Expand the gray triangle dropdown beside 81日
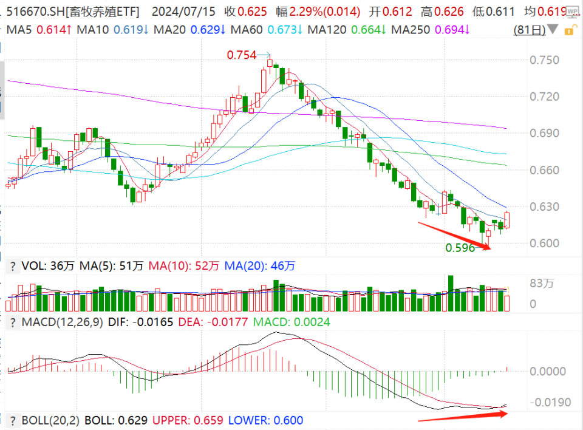This screenshot has width=583, height=430. click(x=553, y=29)
